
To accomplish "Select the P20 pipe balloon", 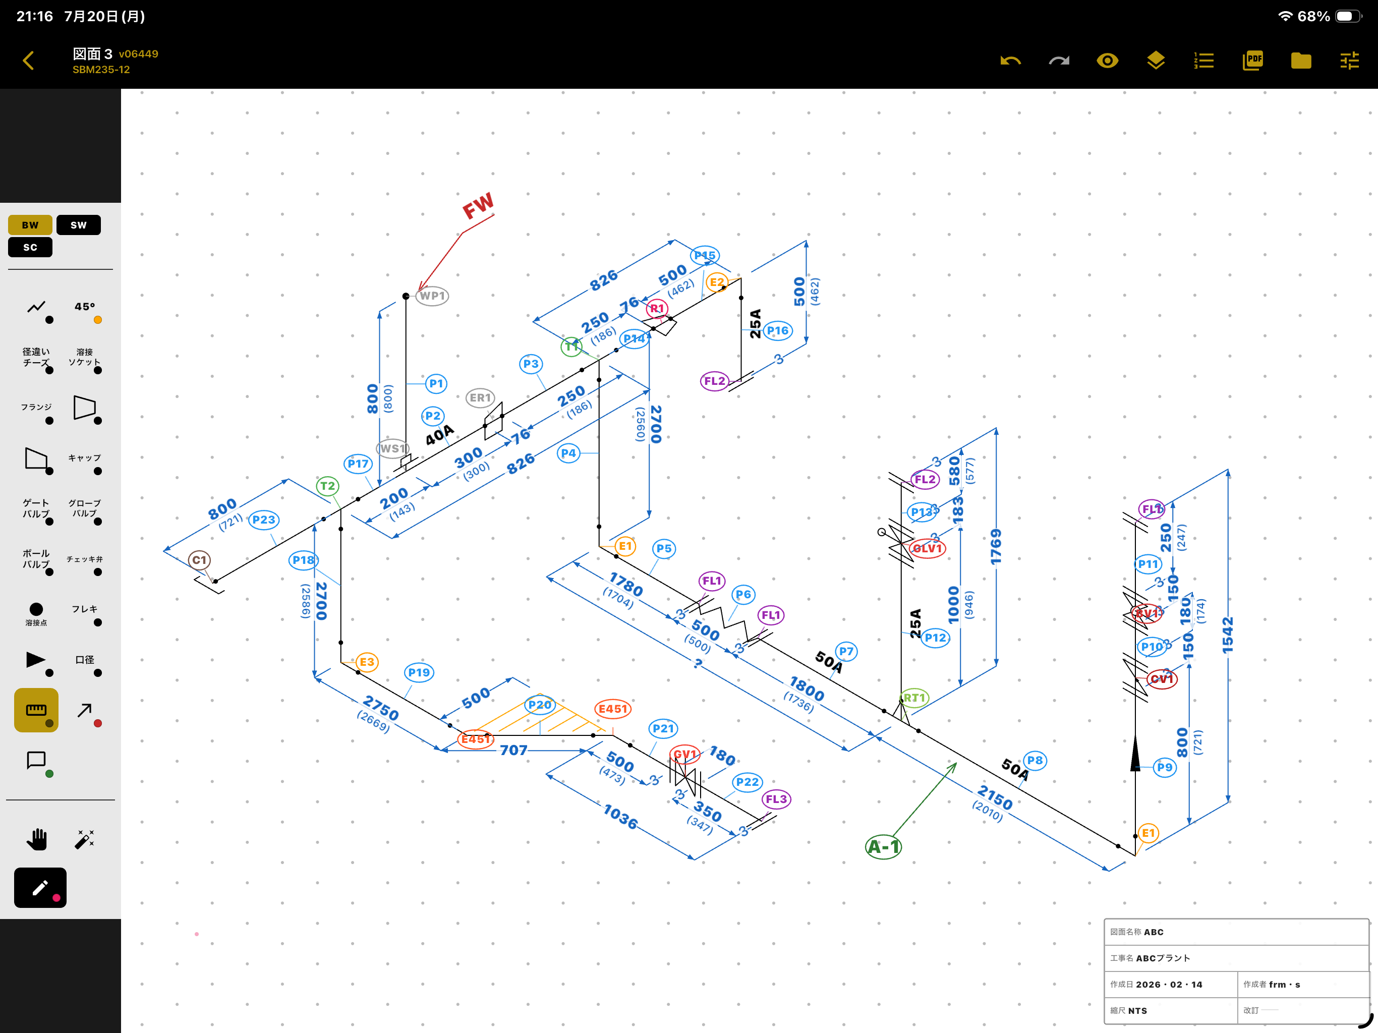I will coord(540,705).
